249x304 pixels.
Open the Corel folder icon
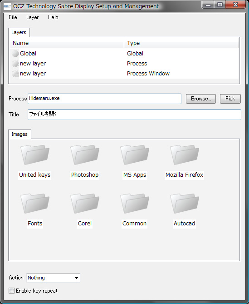point(85,203)
